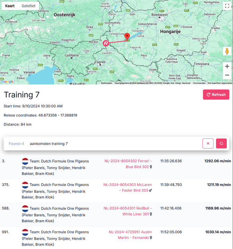Click Dutch flag in rank 3 row
Viewport: 233px width, 249px height.
tap(25, 161)
